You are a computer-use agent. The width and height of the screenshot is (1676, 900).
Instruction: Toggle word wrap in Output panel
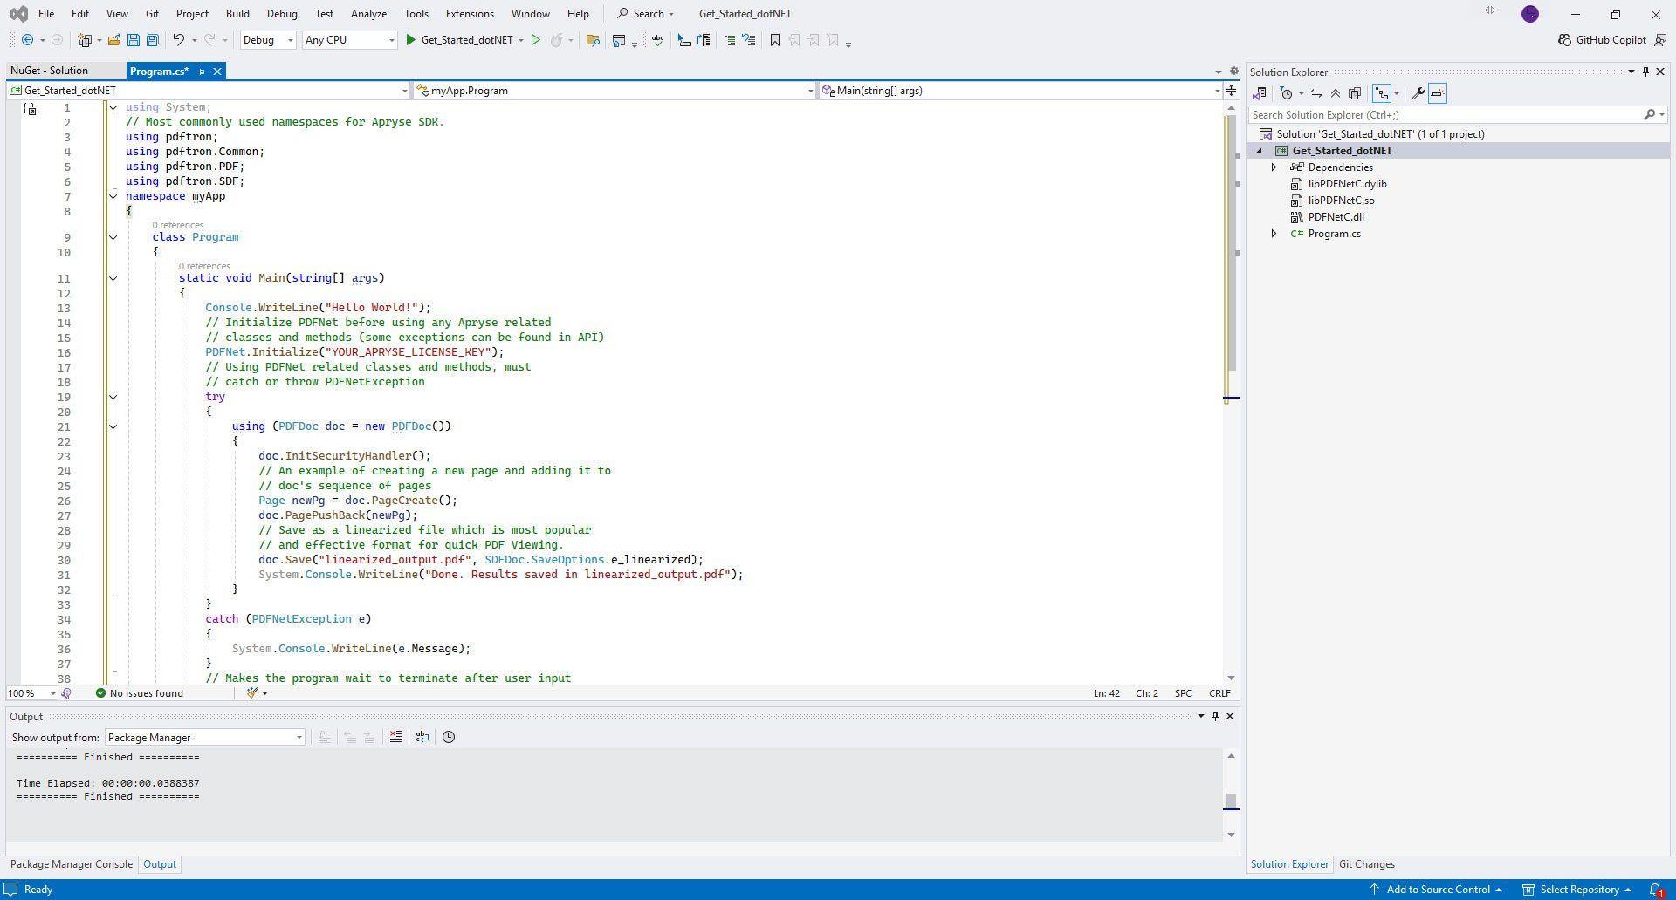pyautogui.click(x=422, y=737)
